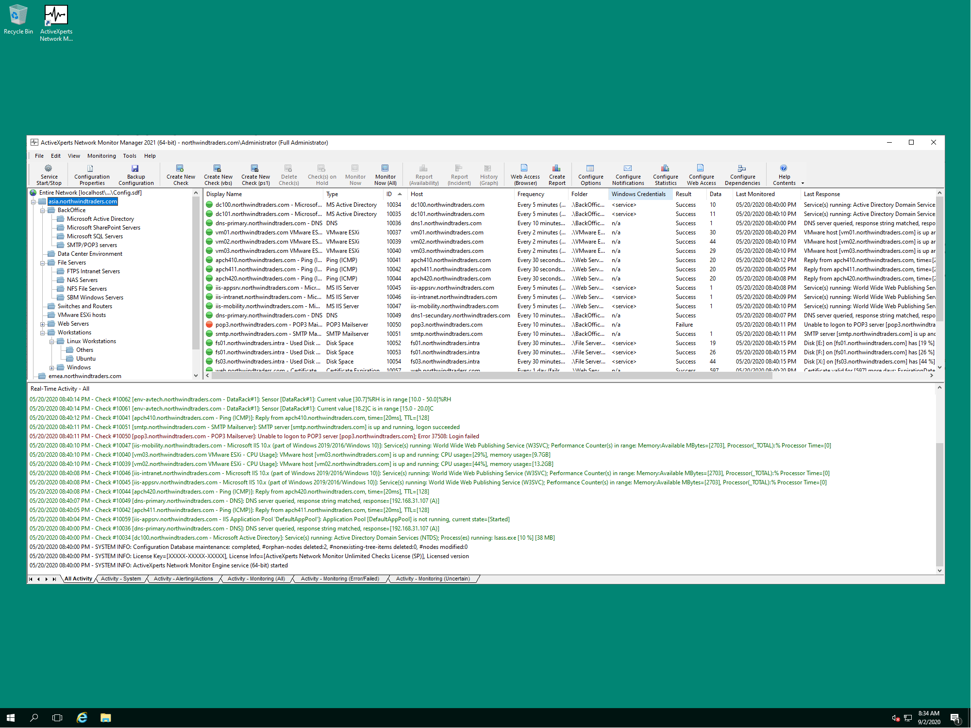
Task: Collapse the Linux Workstations folder node
Action: (x=52, y=341)
